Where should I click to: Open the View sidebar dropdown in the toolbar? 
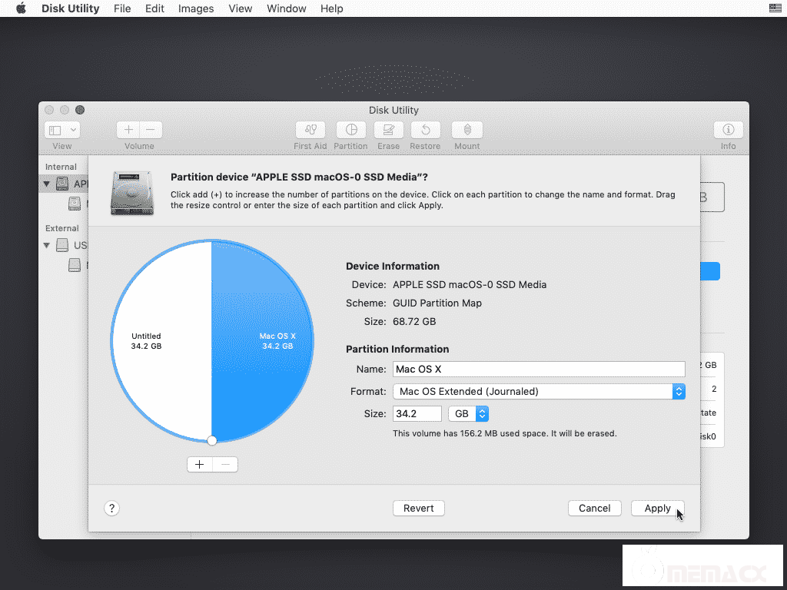point(62,130)
